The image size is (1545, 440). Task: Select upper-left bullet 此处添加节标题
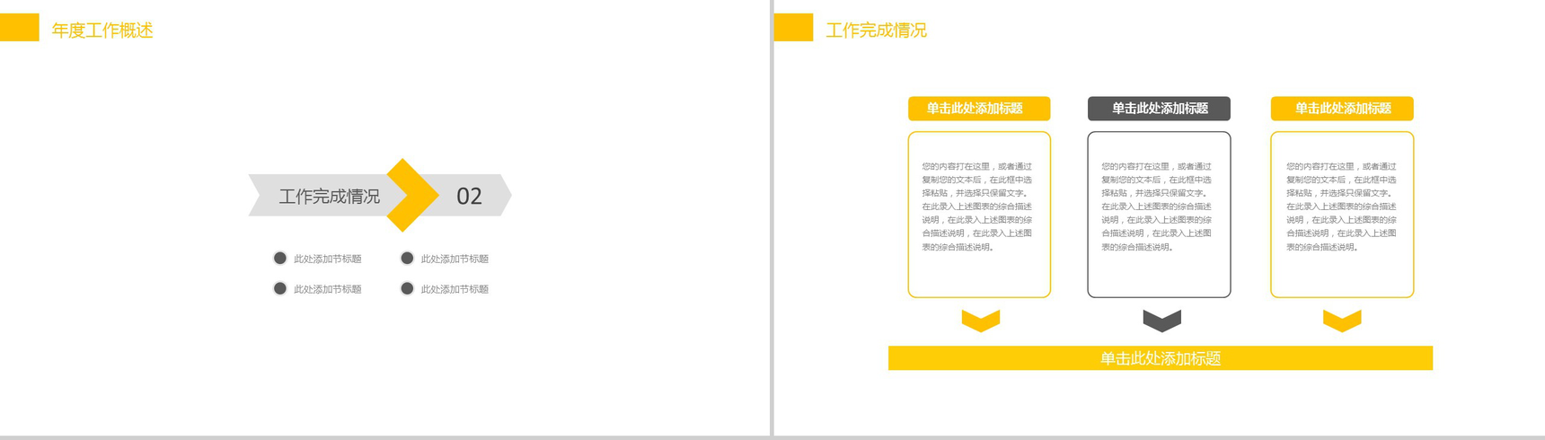[x=327, y=259]
